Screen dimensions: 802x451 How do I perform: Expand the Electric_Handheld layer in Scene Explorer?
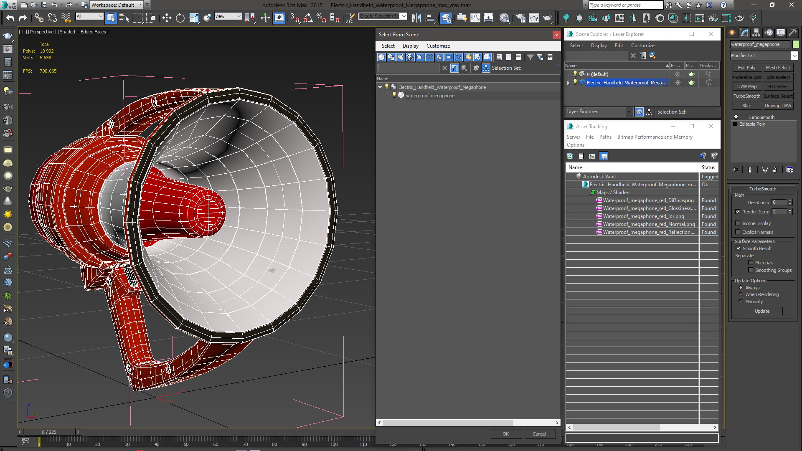point(569,83)
